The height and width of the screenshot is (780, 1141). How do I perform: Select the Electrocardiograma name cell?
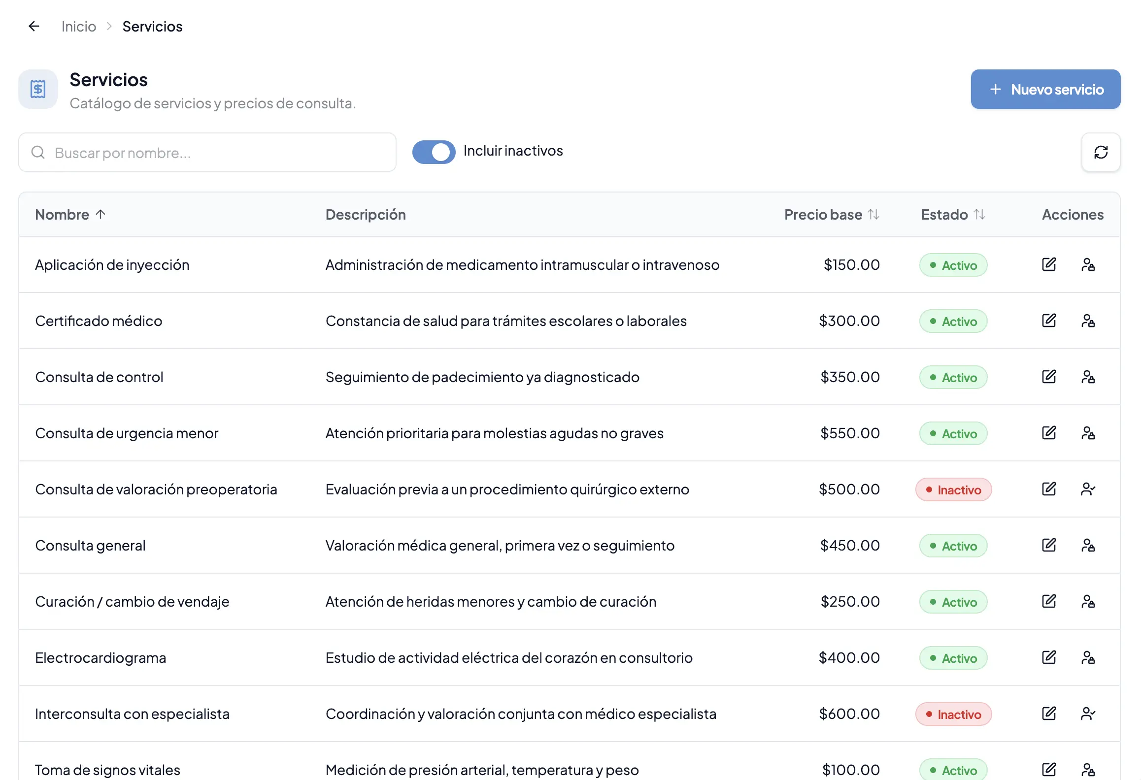click(101, 658)
